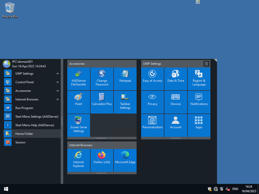
Task: Open Home Folder from sidebar
Action: pyautogui.click(x=24, y=134)
